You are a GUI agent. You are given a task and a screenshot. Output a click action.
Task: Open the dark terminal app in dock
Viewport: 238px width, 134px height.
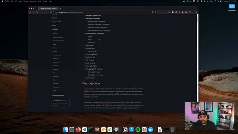91,130
